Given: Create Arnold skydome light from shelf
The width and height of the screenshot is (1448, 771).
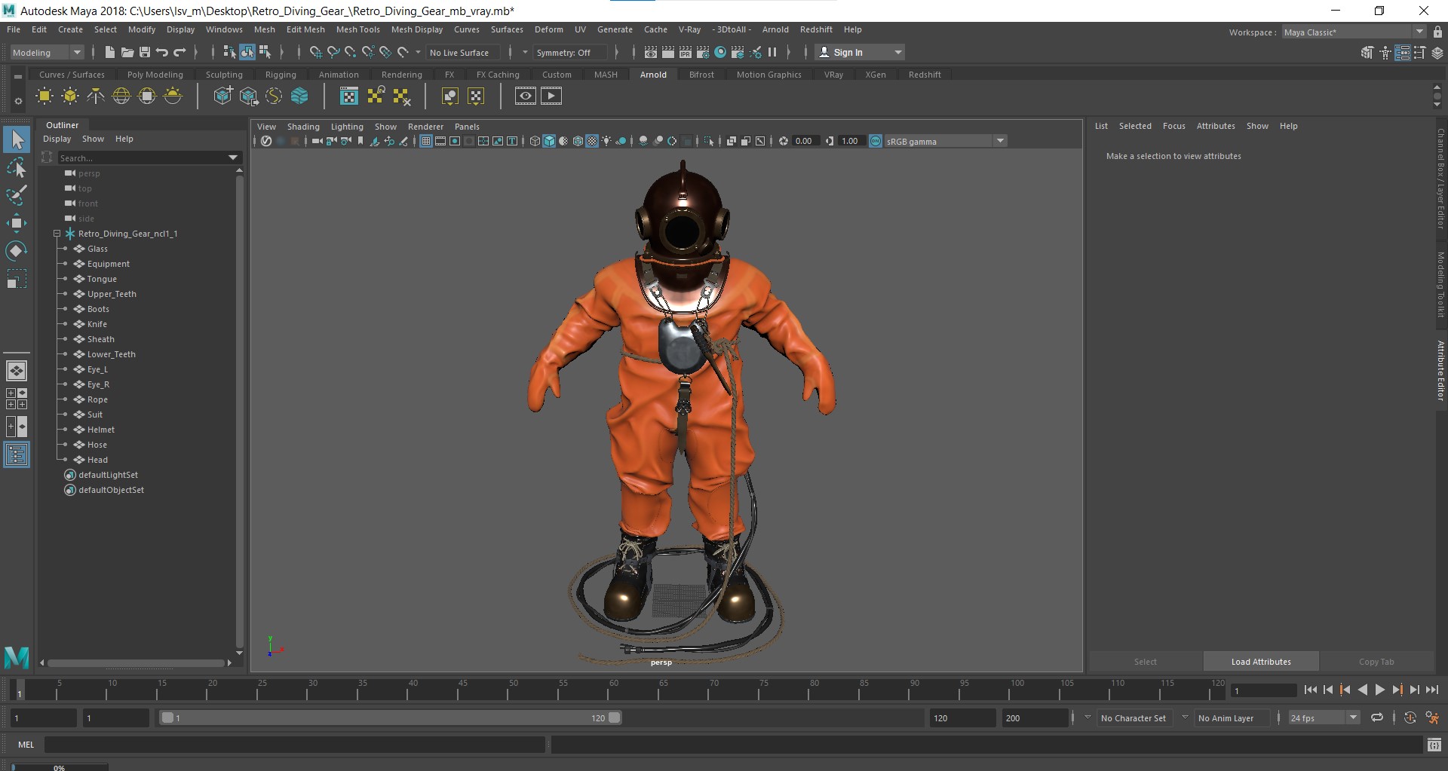Looking at the screenshot, I should pyautogui.click(x=121, y=96).
